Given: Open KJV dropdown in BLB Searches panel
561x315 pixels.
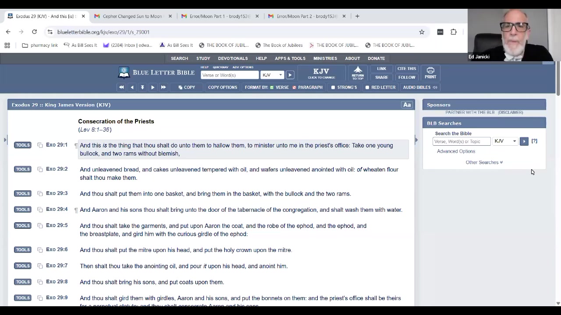Looking at the screenshot, I should [505, 141].
